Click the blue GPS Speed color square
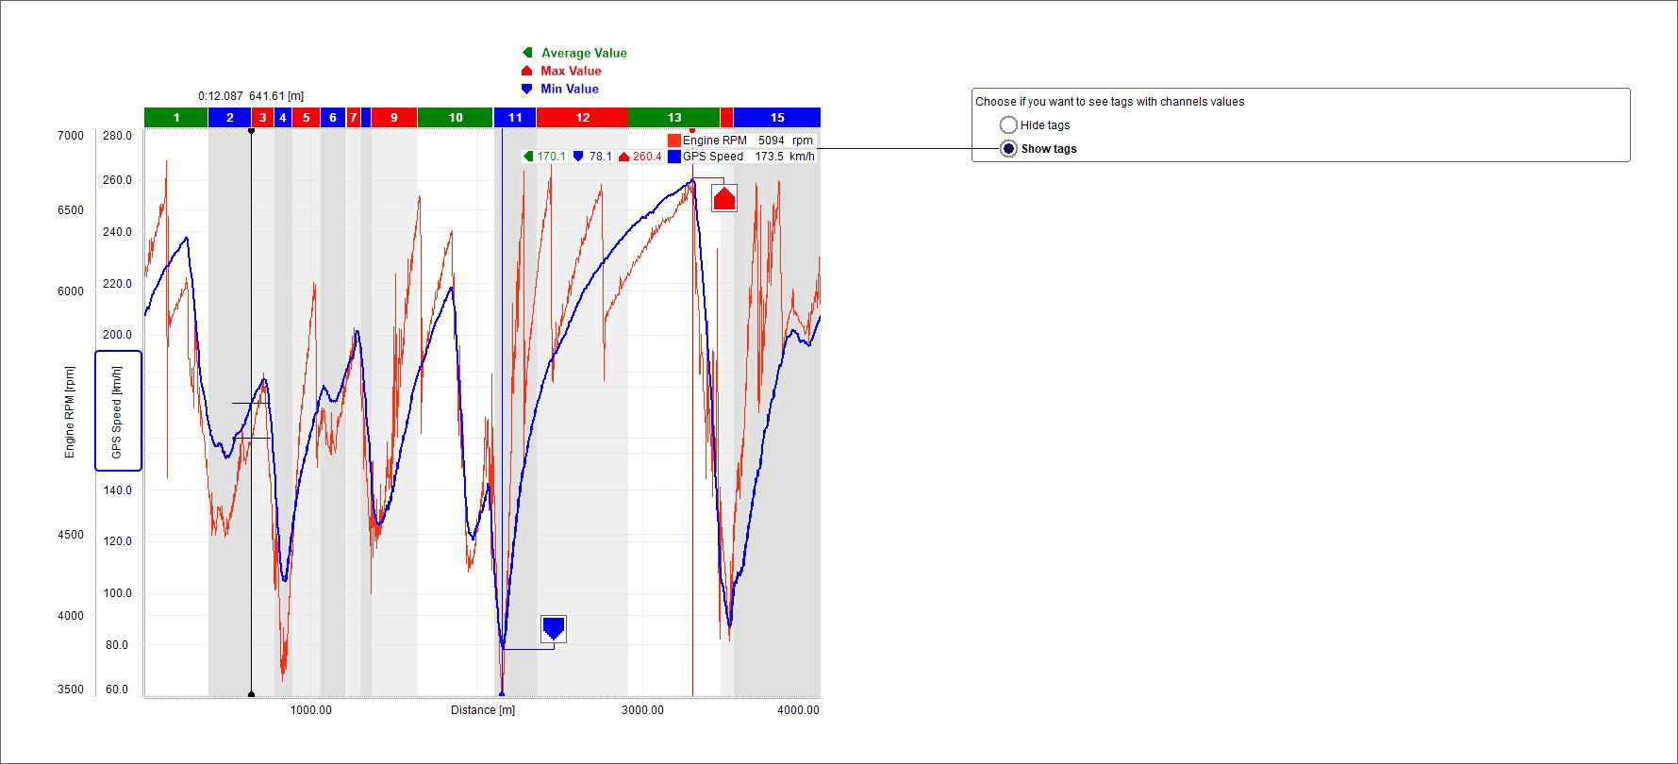The width and height of the screenshot is (1678, 764). point(673,157)
